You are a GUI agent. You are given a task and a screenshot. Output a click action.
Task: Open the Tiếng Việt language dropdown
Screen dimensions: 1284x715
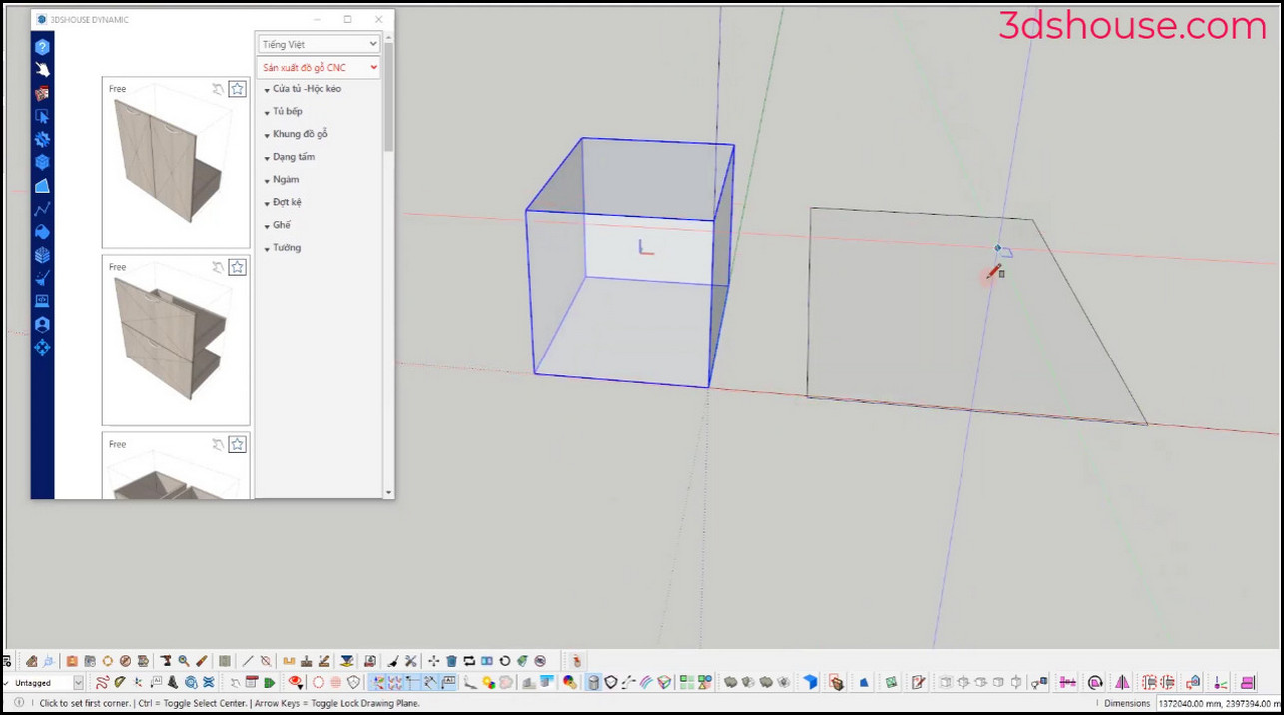pyautogui.click(x=319, y=44)
